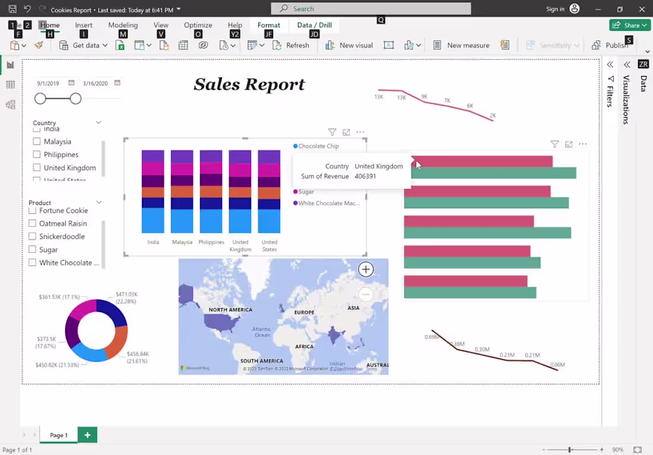Add a new page with plus button
This screenshot has width=653, height=455.
[87, 435]
